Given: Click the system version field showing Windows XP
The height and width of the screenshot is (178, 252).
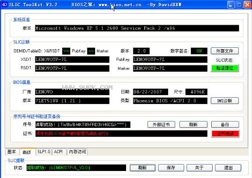Looking at the screenshot, I should tap(137, 28).
